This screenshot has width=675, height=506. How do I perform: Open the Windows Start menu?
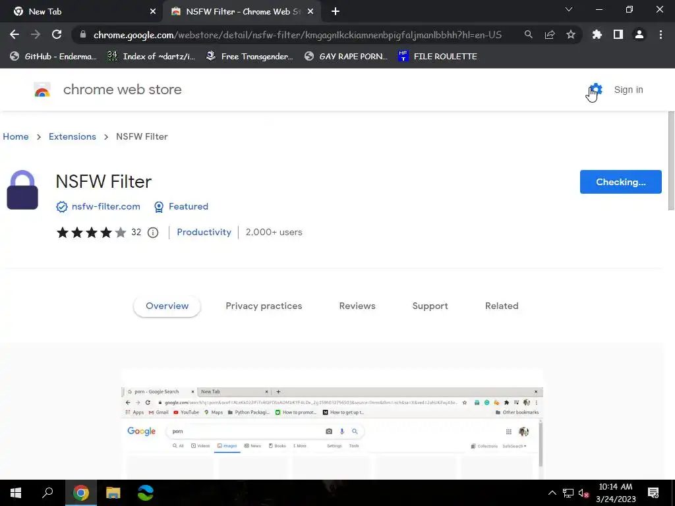pos(16,493)
